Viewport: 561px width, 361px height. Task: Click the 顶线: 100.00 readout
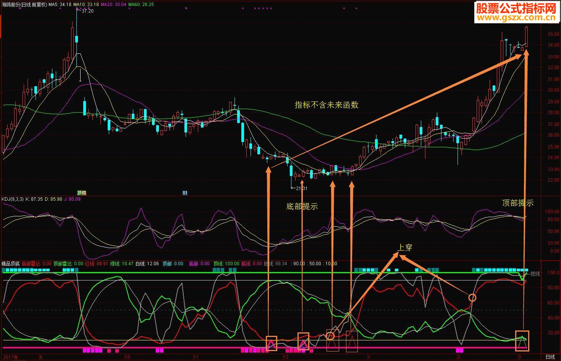pos(226,264)
